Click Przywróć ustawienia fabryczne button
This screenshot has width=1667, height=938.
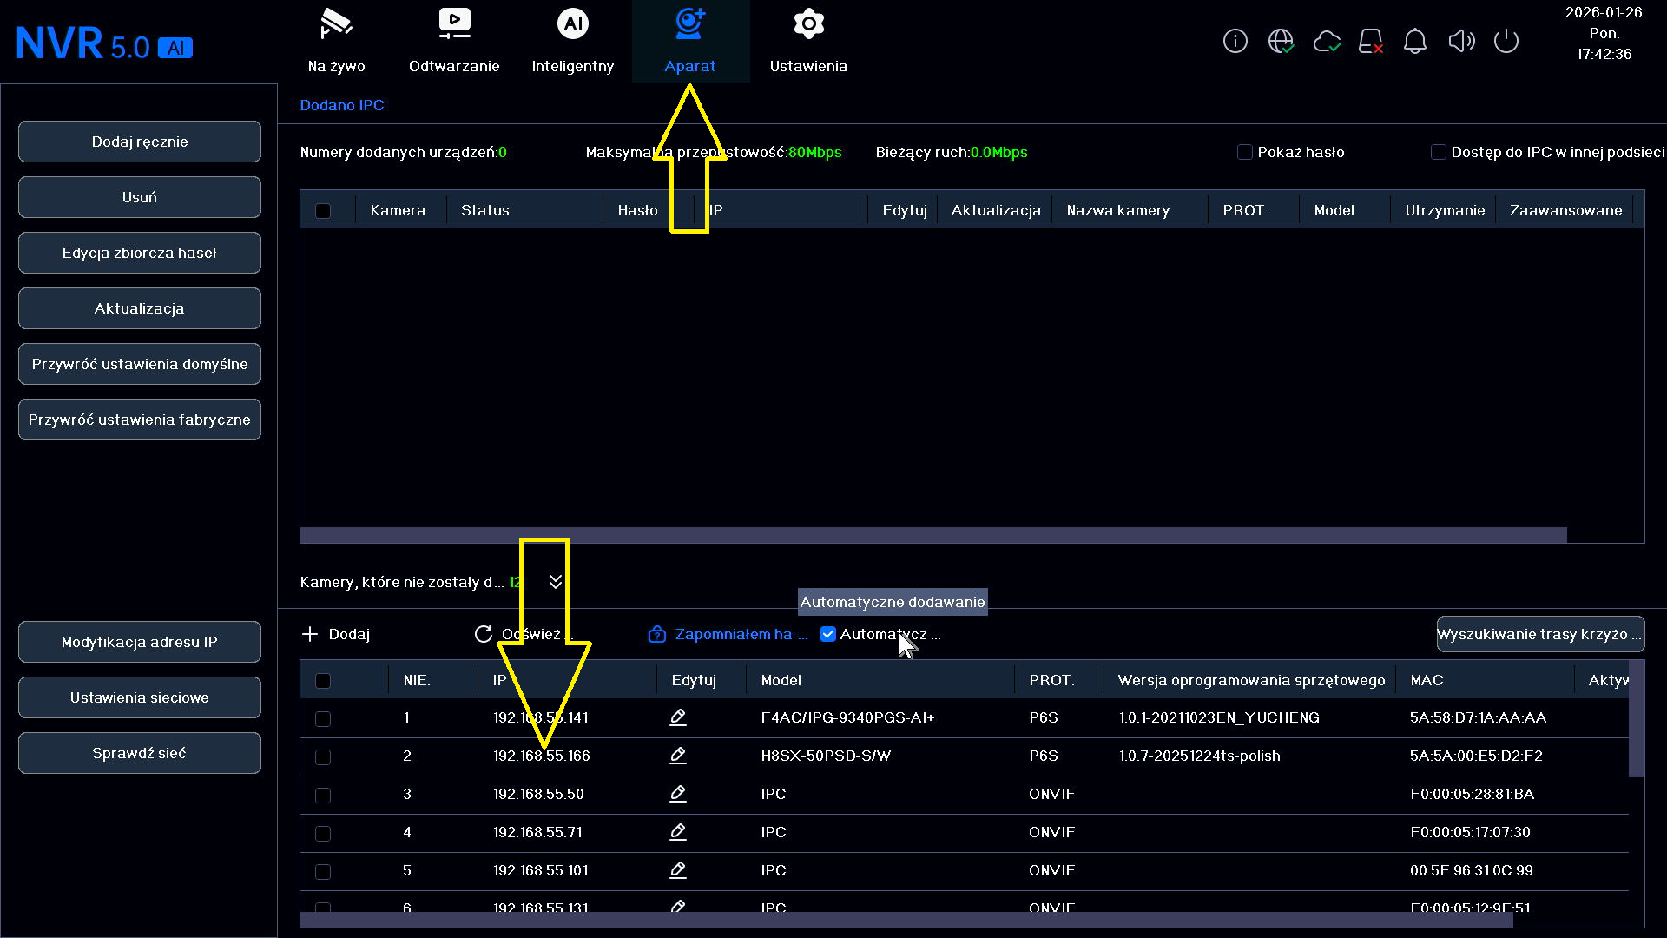(140, 419)
